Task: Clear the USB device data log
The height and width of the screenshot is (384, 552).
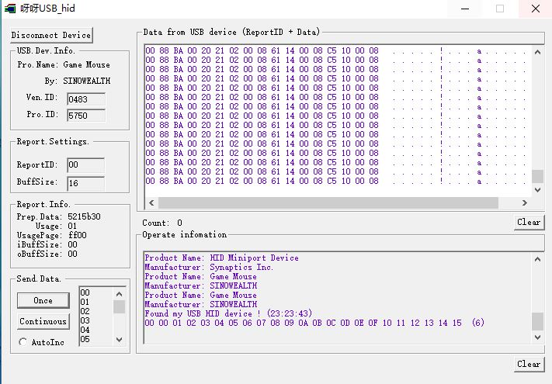Action: pyautogui.click(x=529, y=222)
